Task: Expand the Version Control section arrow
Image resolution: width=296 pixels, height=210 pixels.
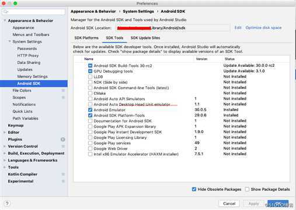Action: point(5,146)
